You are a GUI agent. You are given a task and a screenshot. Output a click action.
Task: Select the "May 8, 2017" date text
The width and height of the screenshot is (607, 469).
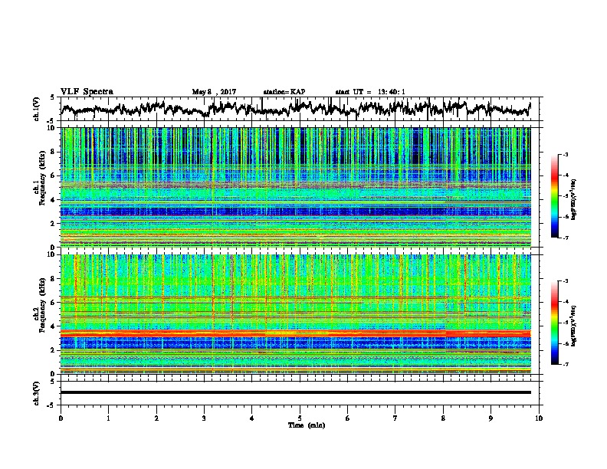pos(214,92)
